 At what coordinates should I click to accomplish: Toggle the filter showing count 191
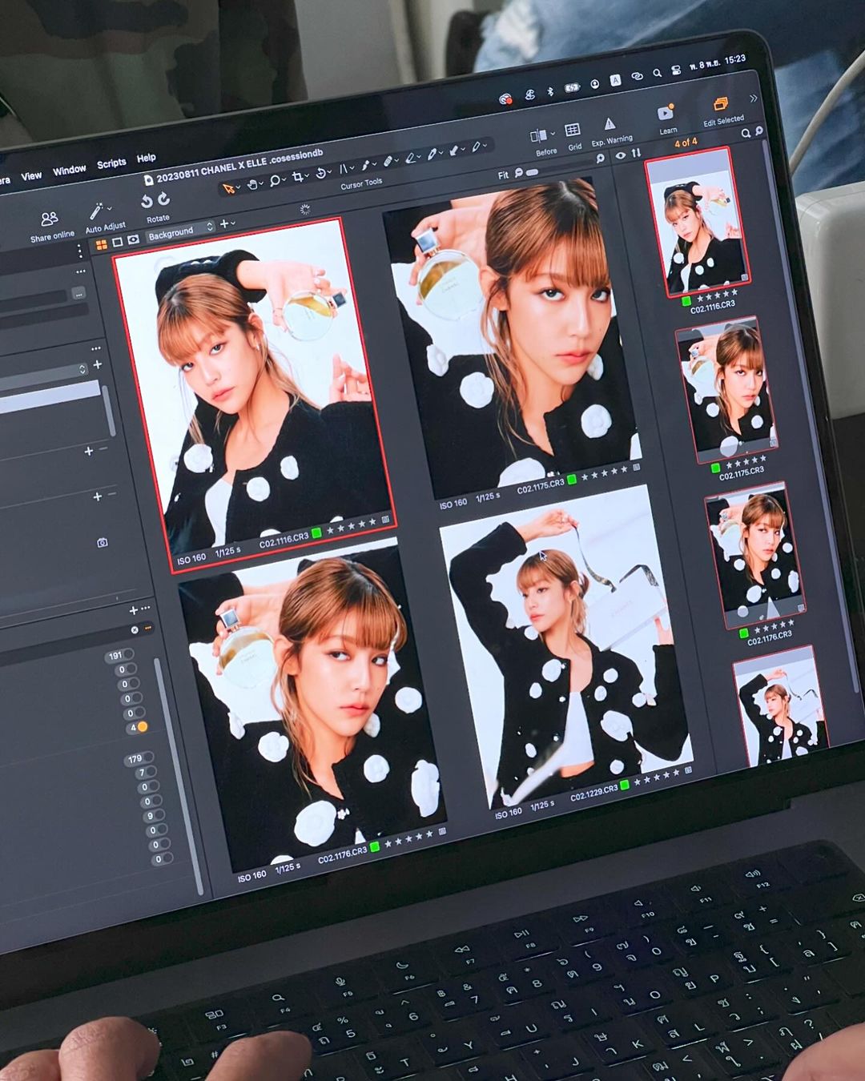pos(118,655)
